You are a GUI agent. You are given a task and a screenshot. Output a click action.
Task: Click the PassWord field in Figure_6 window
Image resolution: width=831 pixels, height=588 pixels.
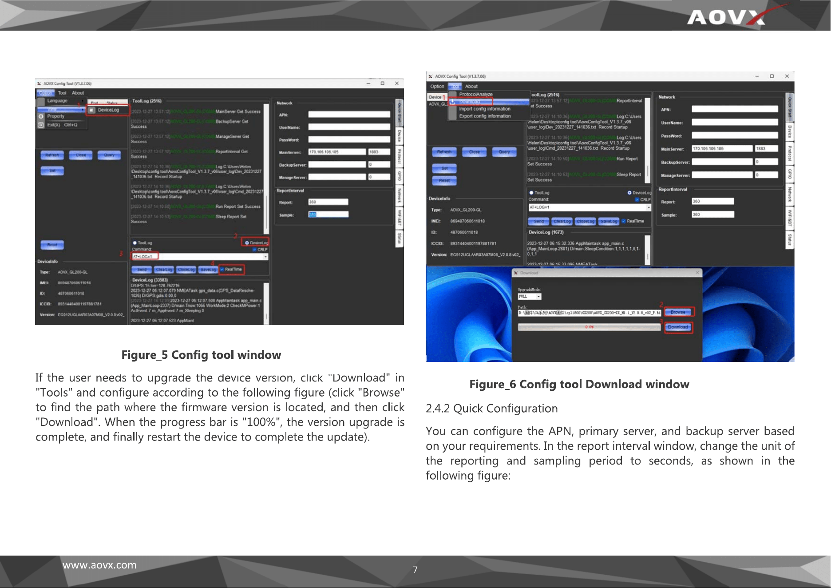735,135
